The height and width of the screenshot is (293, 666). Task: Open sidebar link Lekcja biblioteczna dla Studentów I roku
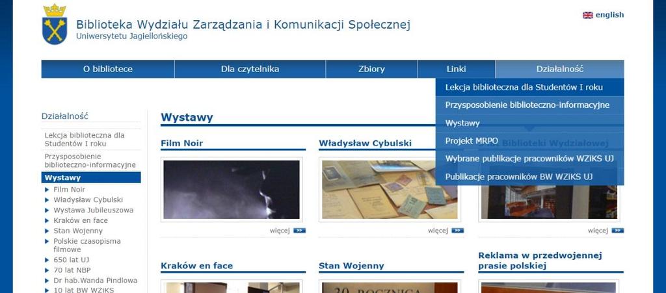tap(85, 140)
